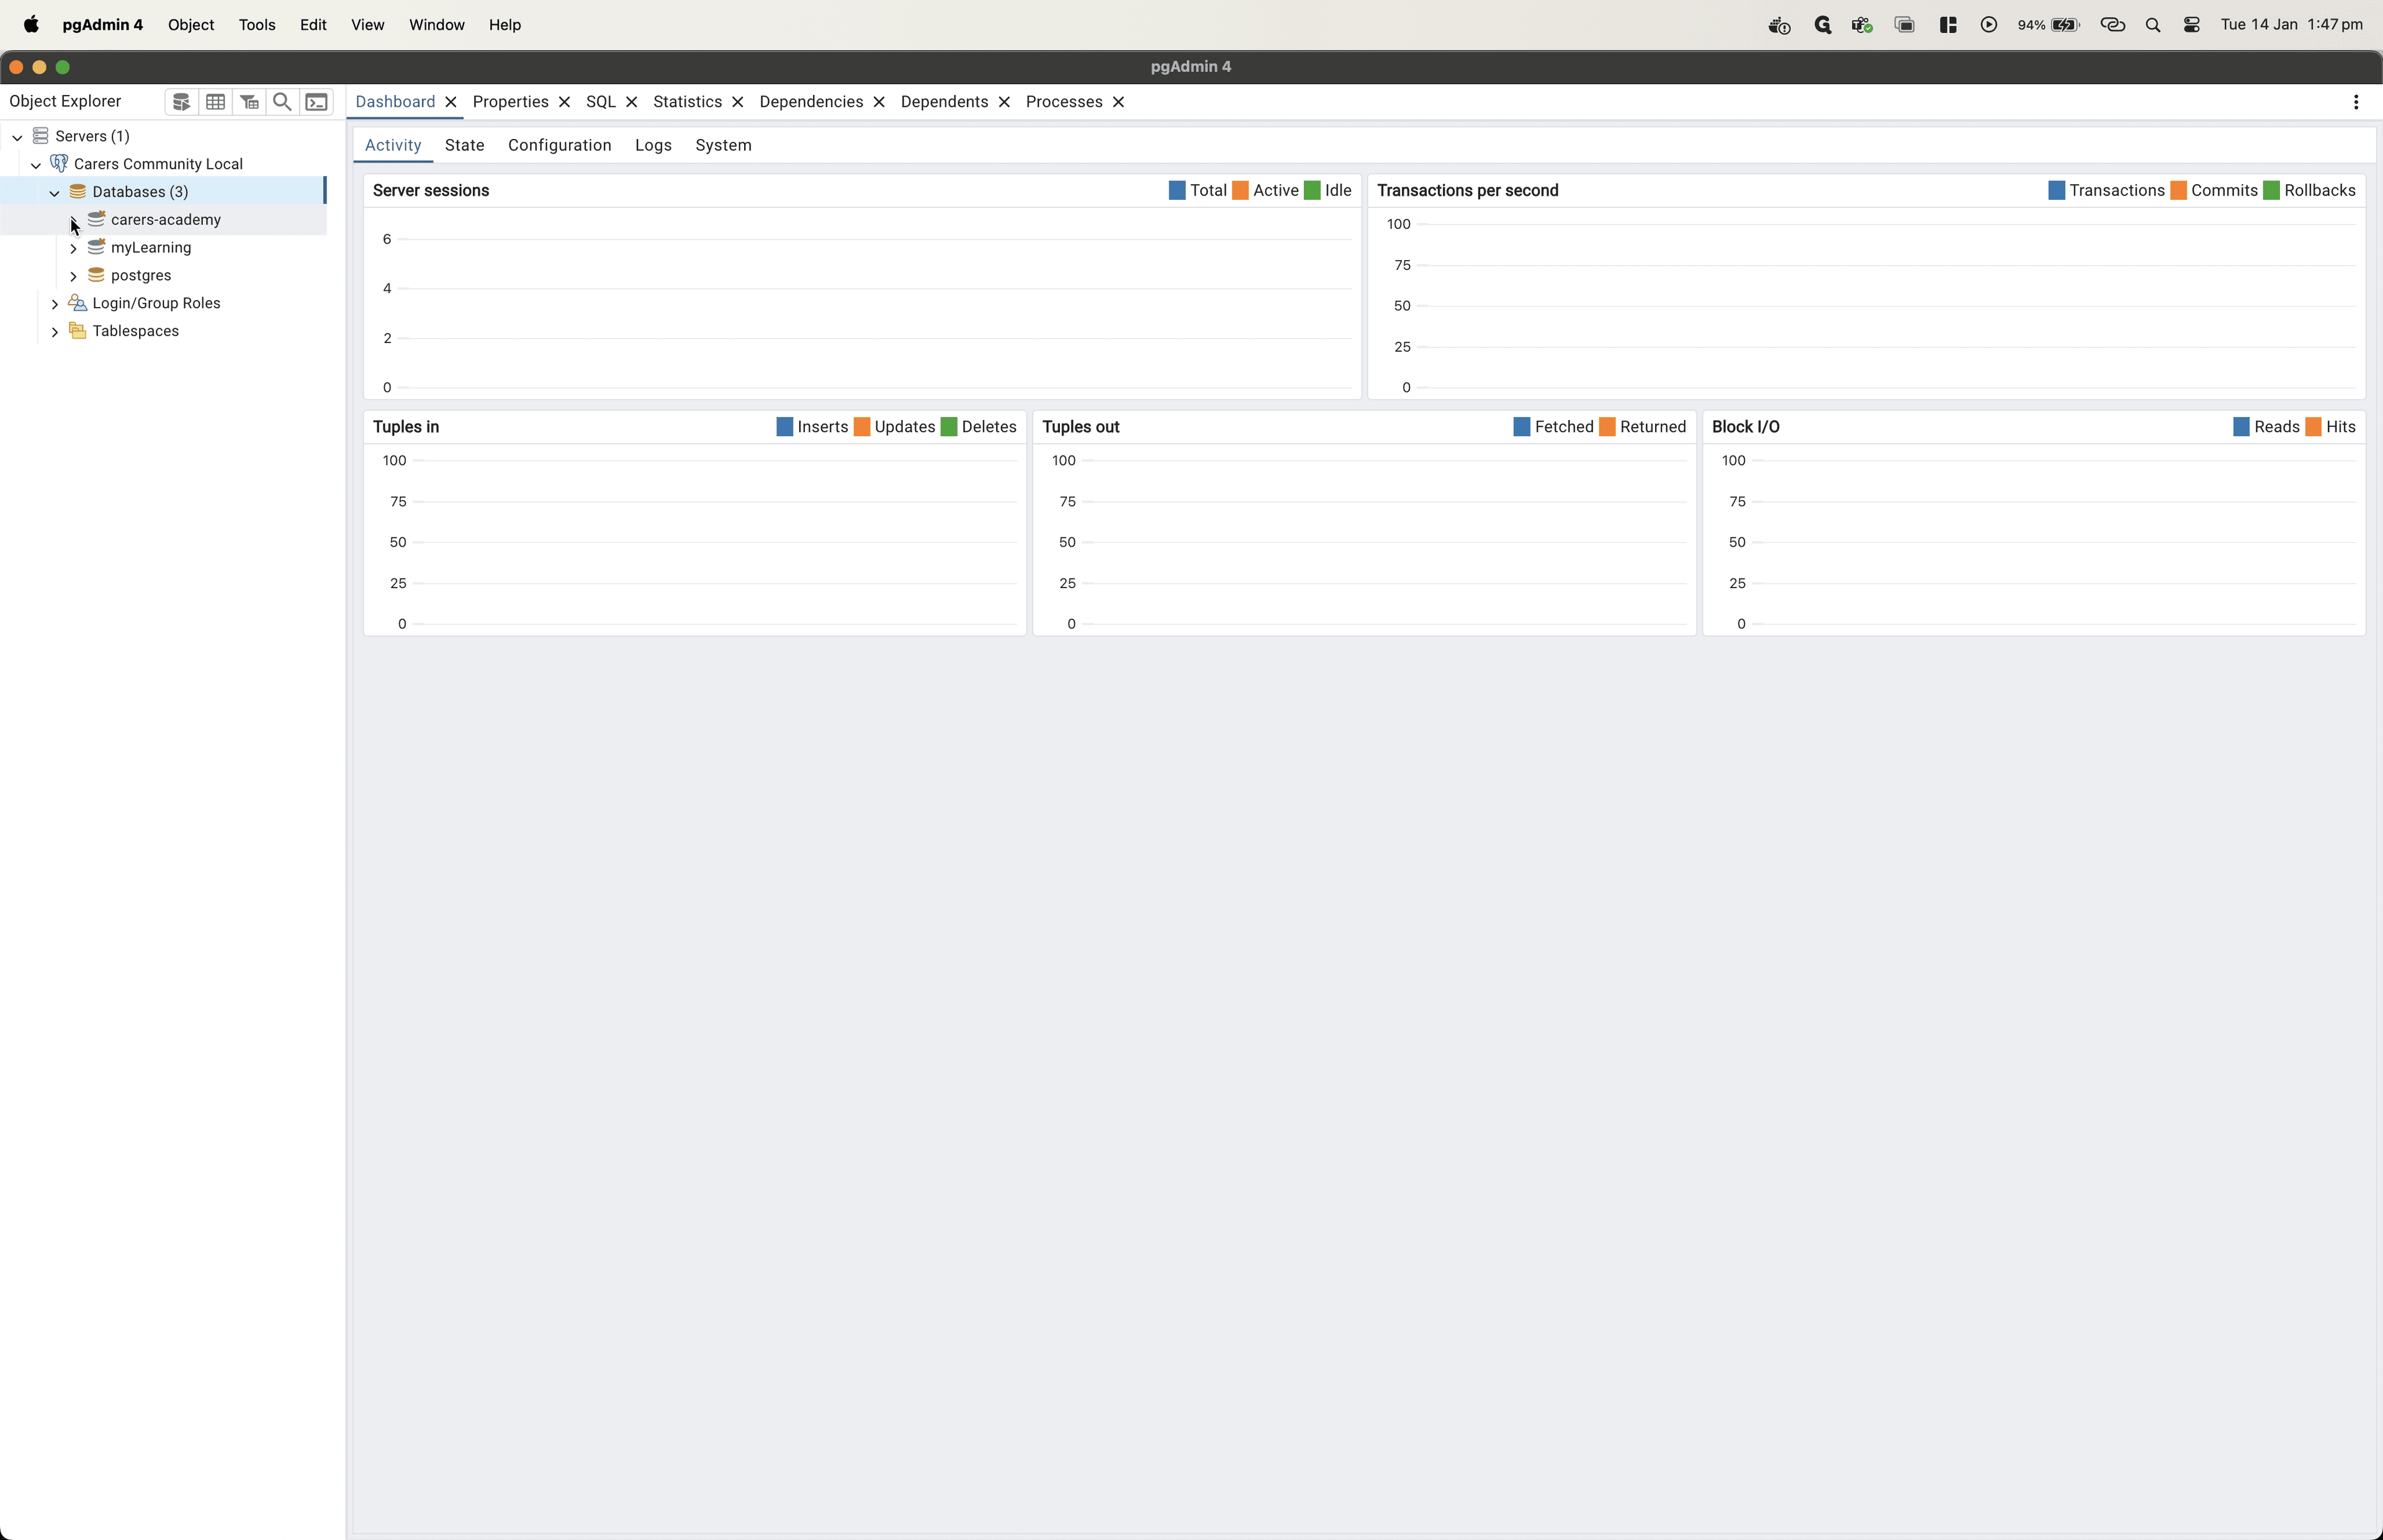Screen dimensions: 2383x1540
Task: Close the Dashboard tab
Action: click(451, 102)
